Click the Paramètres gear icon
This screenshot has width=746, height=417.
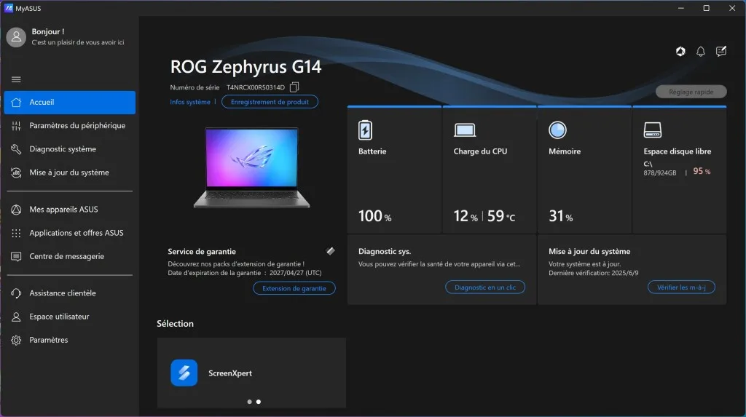coord(16,340)
